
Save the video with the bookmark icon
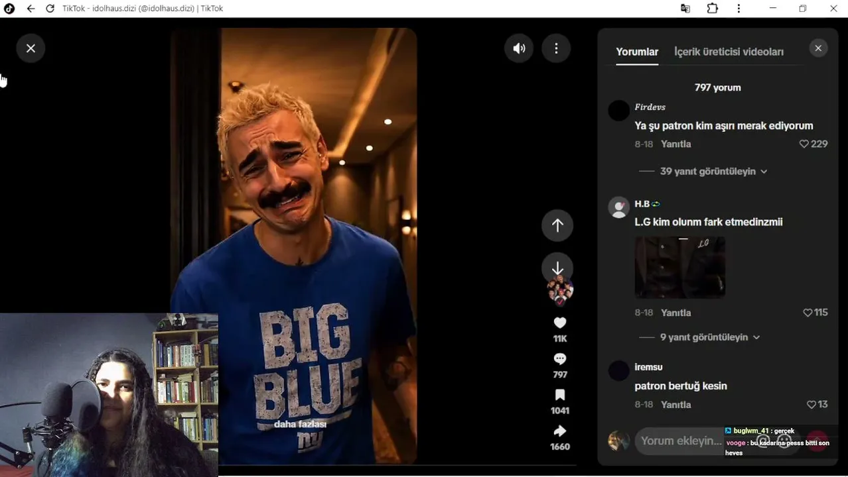pyautogui.click(x=560, y=395)
